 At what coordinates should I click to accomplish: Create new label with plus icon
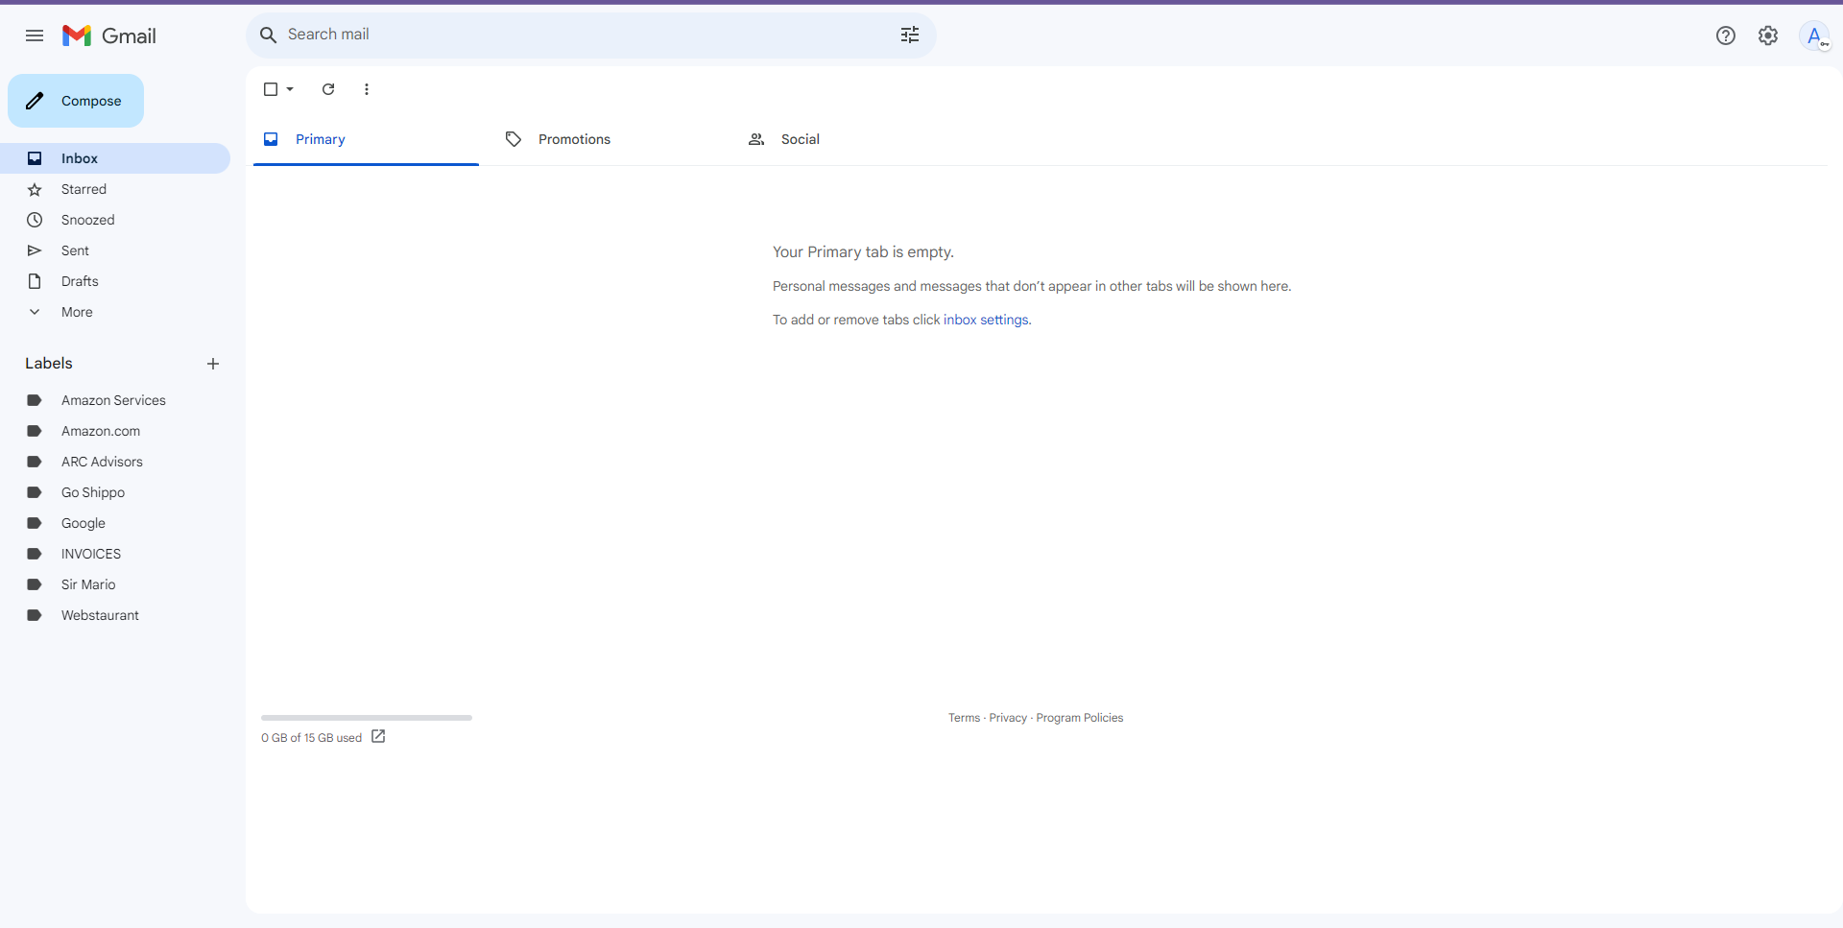[x=213, y=364]
